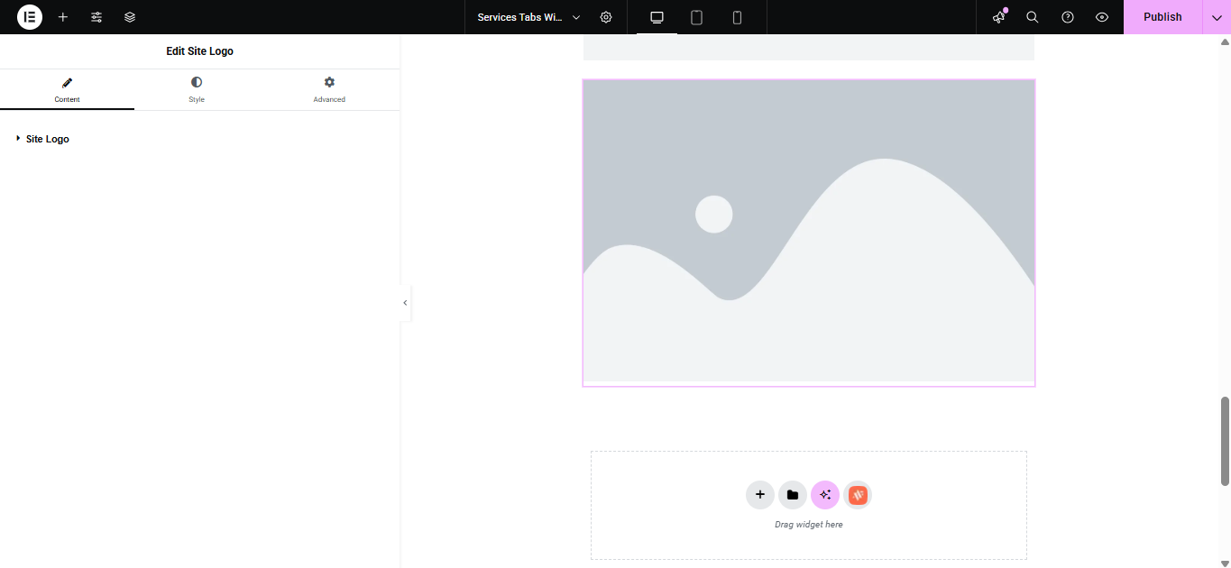The height and width of the screenshot is (568, 1231).
Task: Collapse the editor panel with arrow handle
Action: point(405,303)
